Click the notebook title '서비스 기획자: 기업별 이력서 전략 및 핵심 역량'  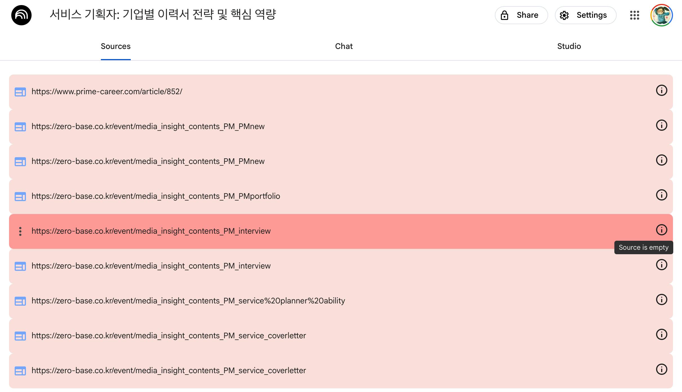click(x=163, y=15)
